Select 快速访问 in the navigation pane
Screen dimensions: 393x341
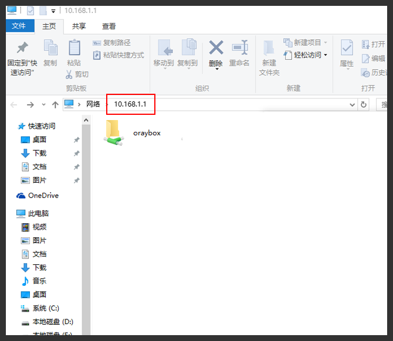coord(37,126)
